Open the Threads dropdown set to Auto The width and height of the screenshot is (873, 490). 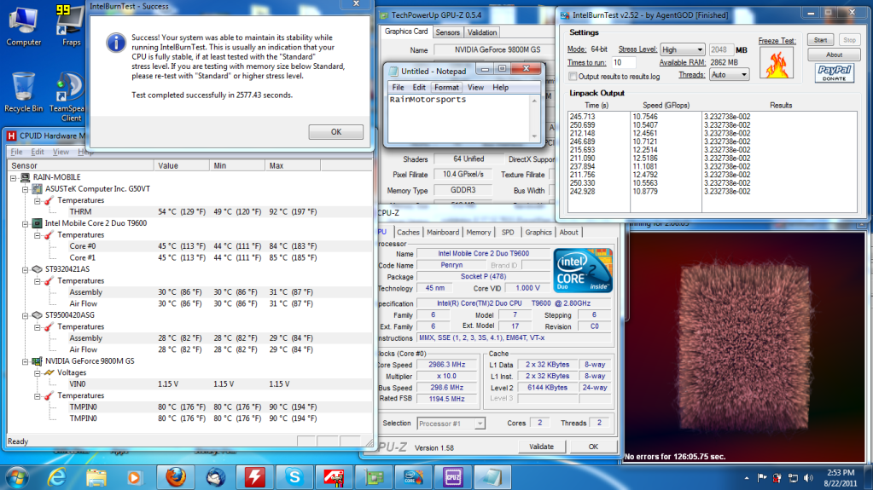729,74
